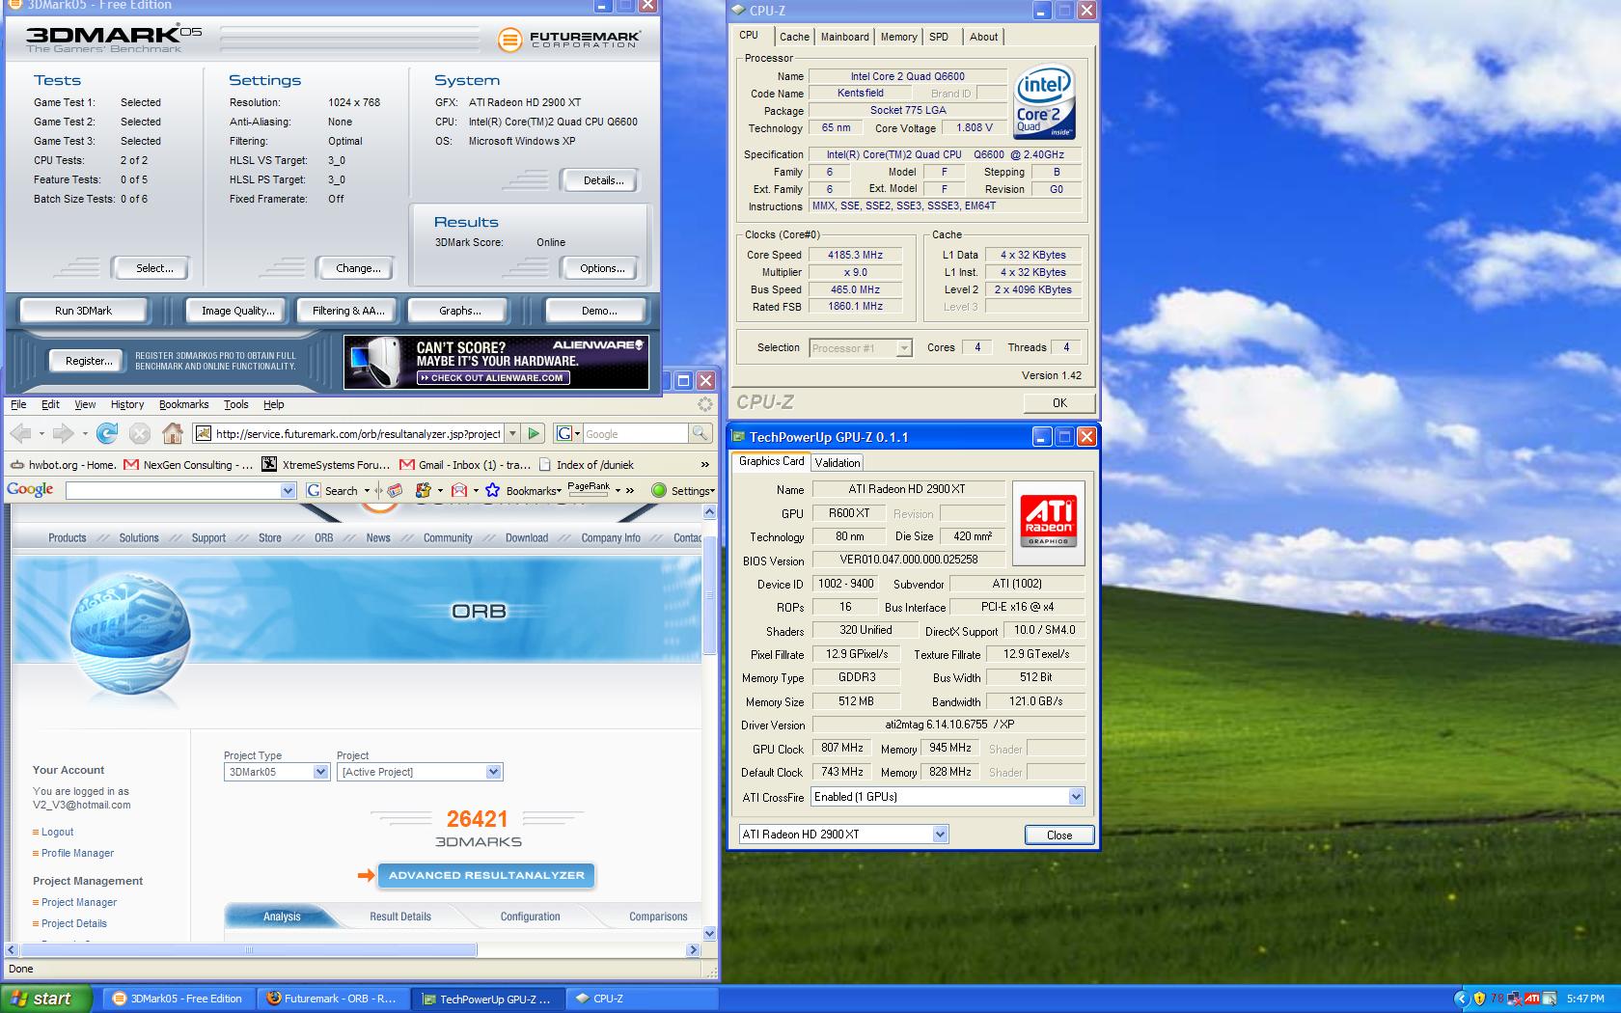1621x1013 pixels.
Task: Click the Firefox forward arrow button
Action: click(64, 433)
